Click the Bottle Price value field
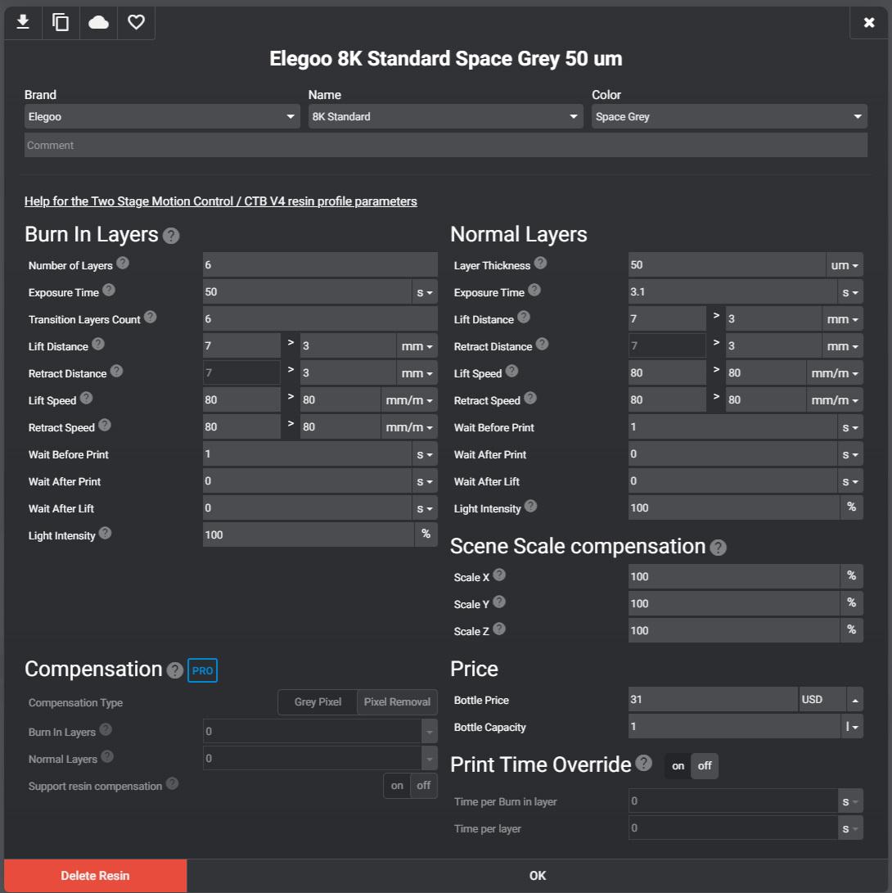Screen dimensions: 892x893 coord(714,699)
